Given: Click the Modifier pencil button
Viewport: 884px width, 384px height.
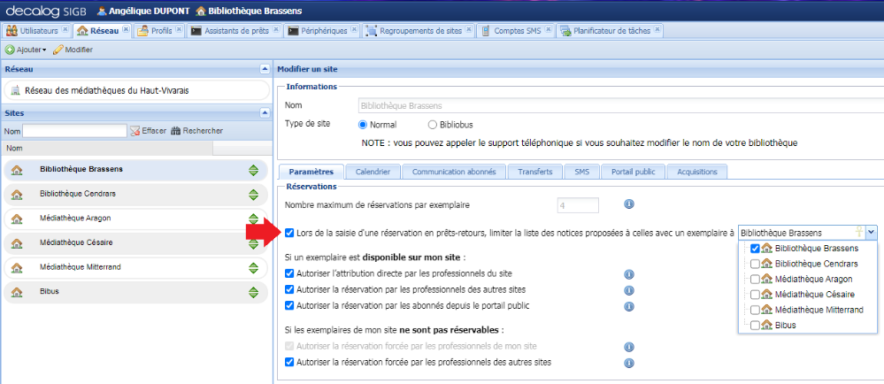Looking at the screenshot, I should coord(73,50).
